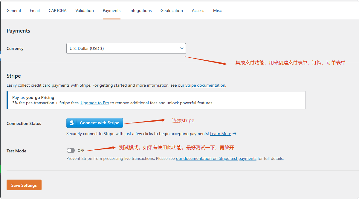Image resolution: width=359 pixels, height=199 pixels.
Task: Open the Access tab
Action: 198,10
